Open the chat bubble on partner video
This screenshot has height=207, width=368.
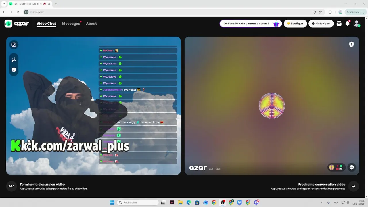click(x=352, y=167)
